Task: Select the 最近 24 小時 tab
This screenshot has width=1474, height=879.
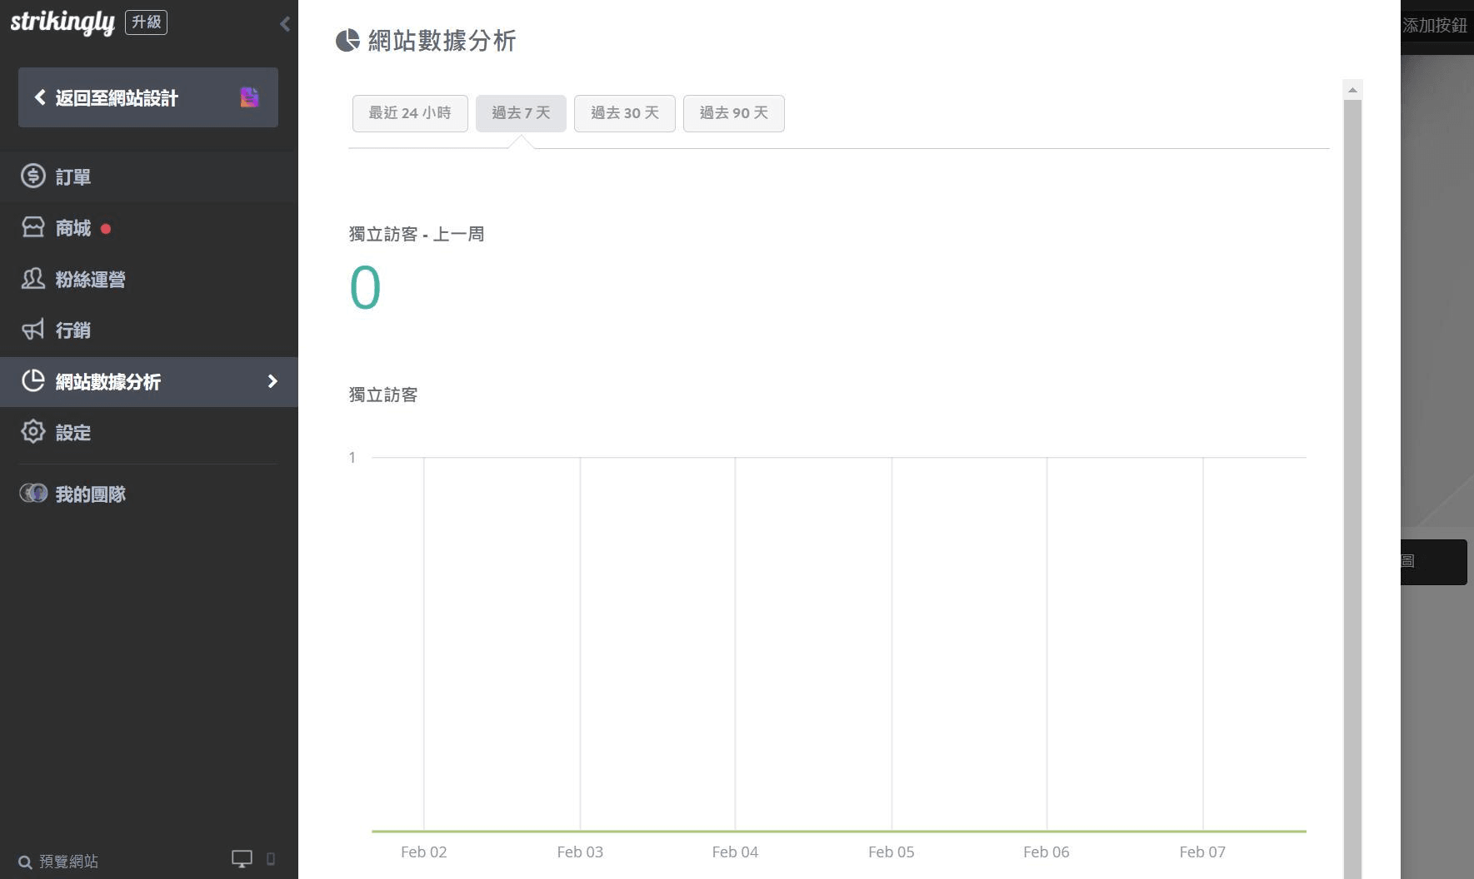Action: pyautogui.click(x=410, y=113)
